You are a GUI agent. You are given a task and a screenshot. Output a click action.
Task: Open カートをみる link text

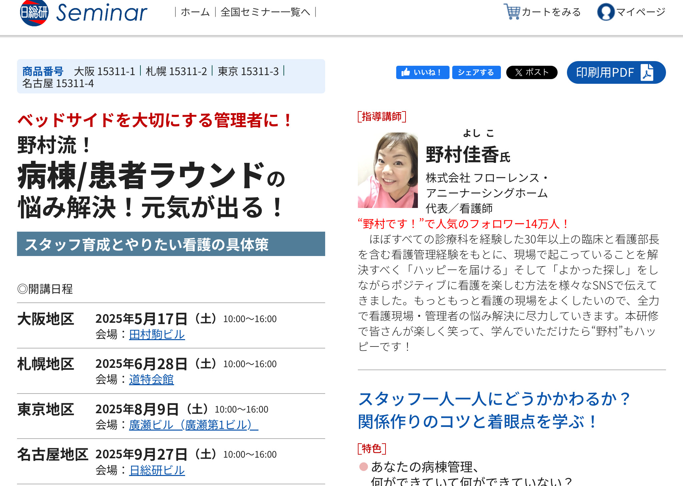[551, 12]
